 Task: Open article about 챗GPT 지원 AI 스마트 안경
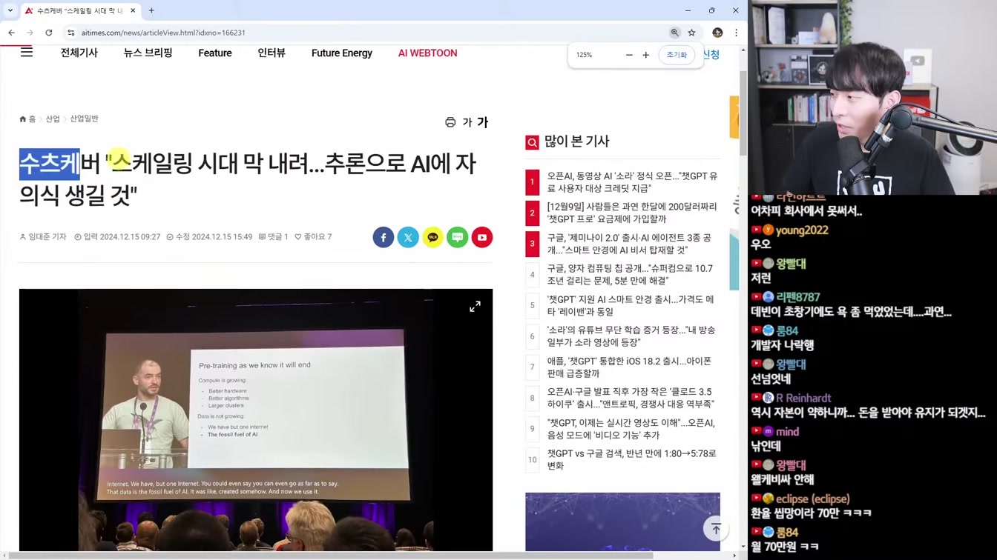pos(631,305)
